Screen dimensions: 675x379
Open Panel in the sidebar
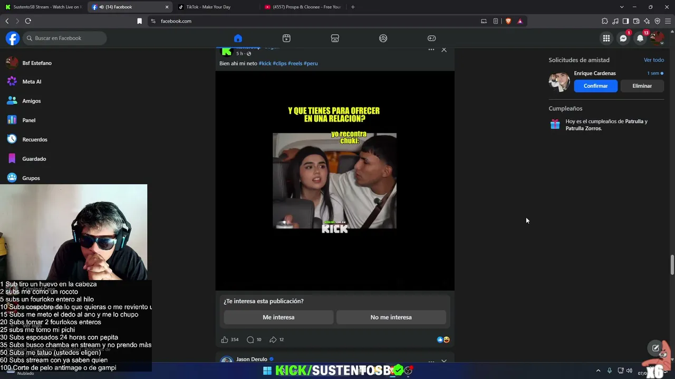(29, 120)
